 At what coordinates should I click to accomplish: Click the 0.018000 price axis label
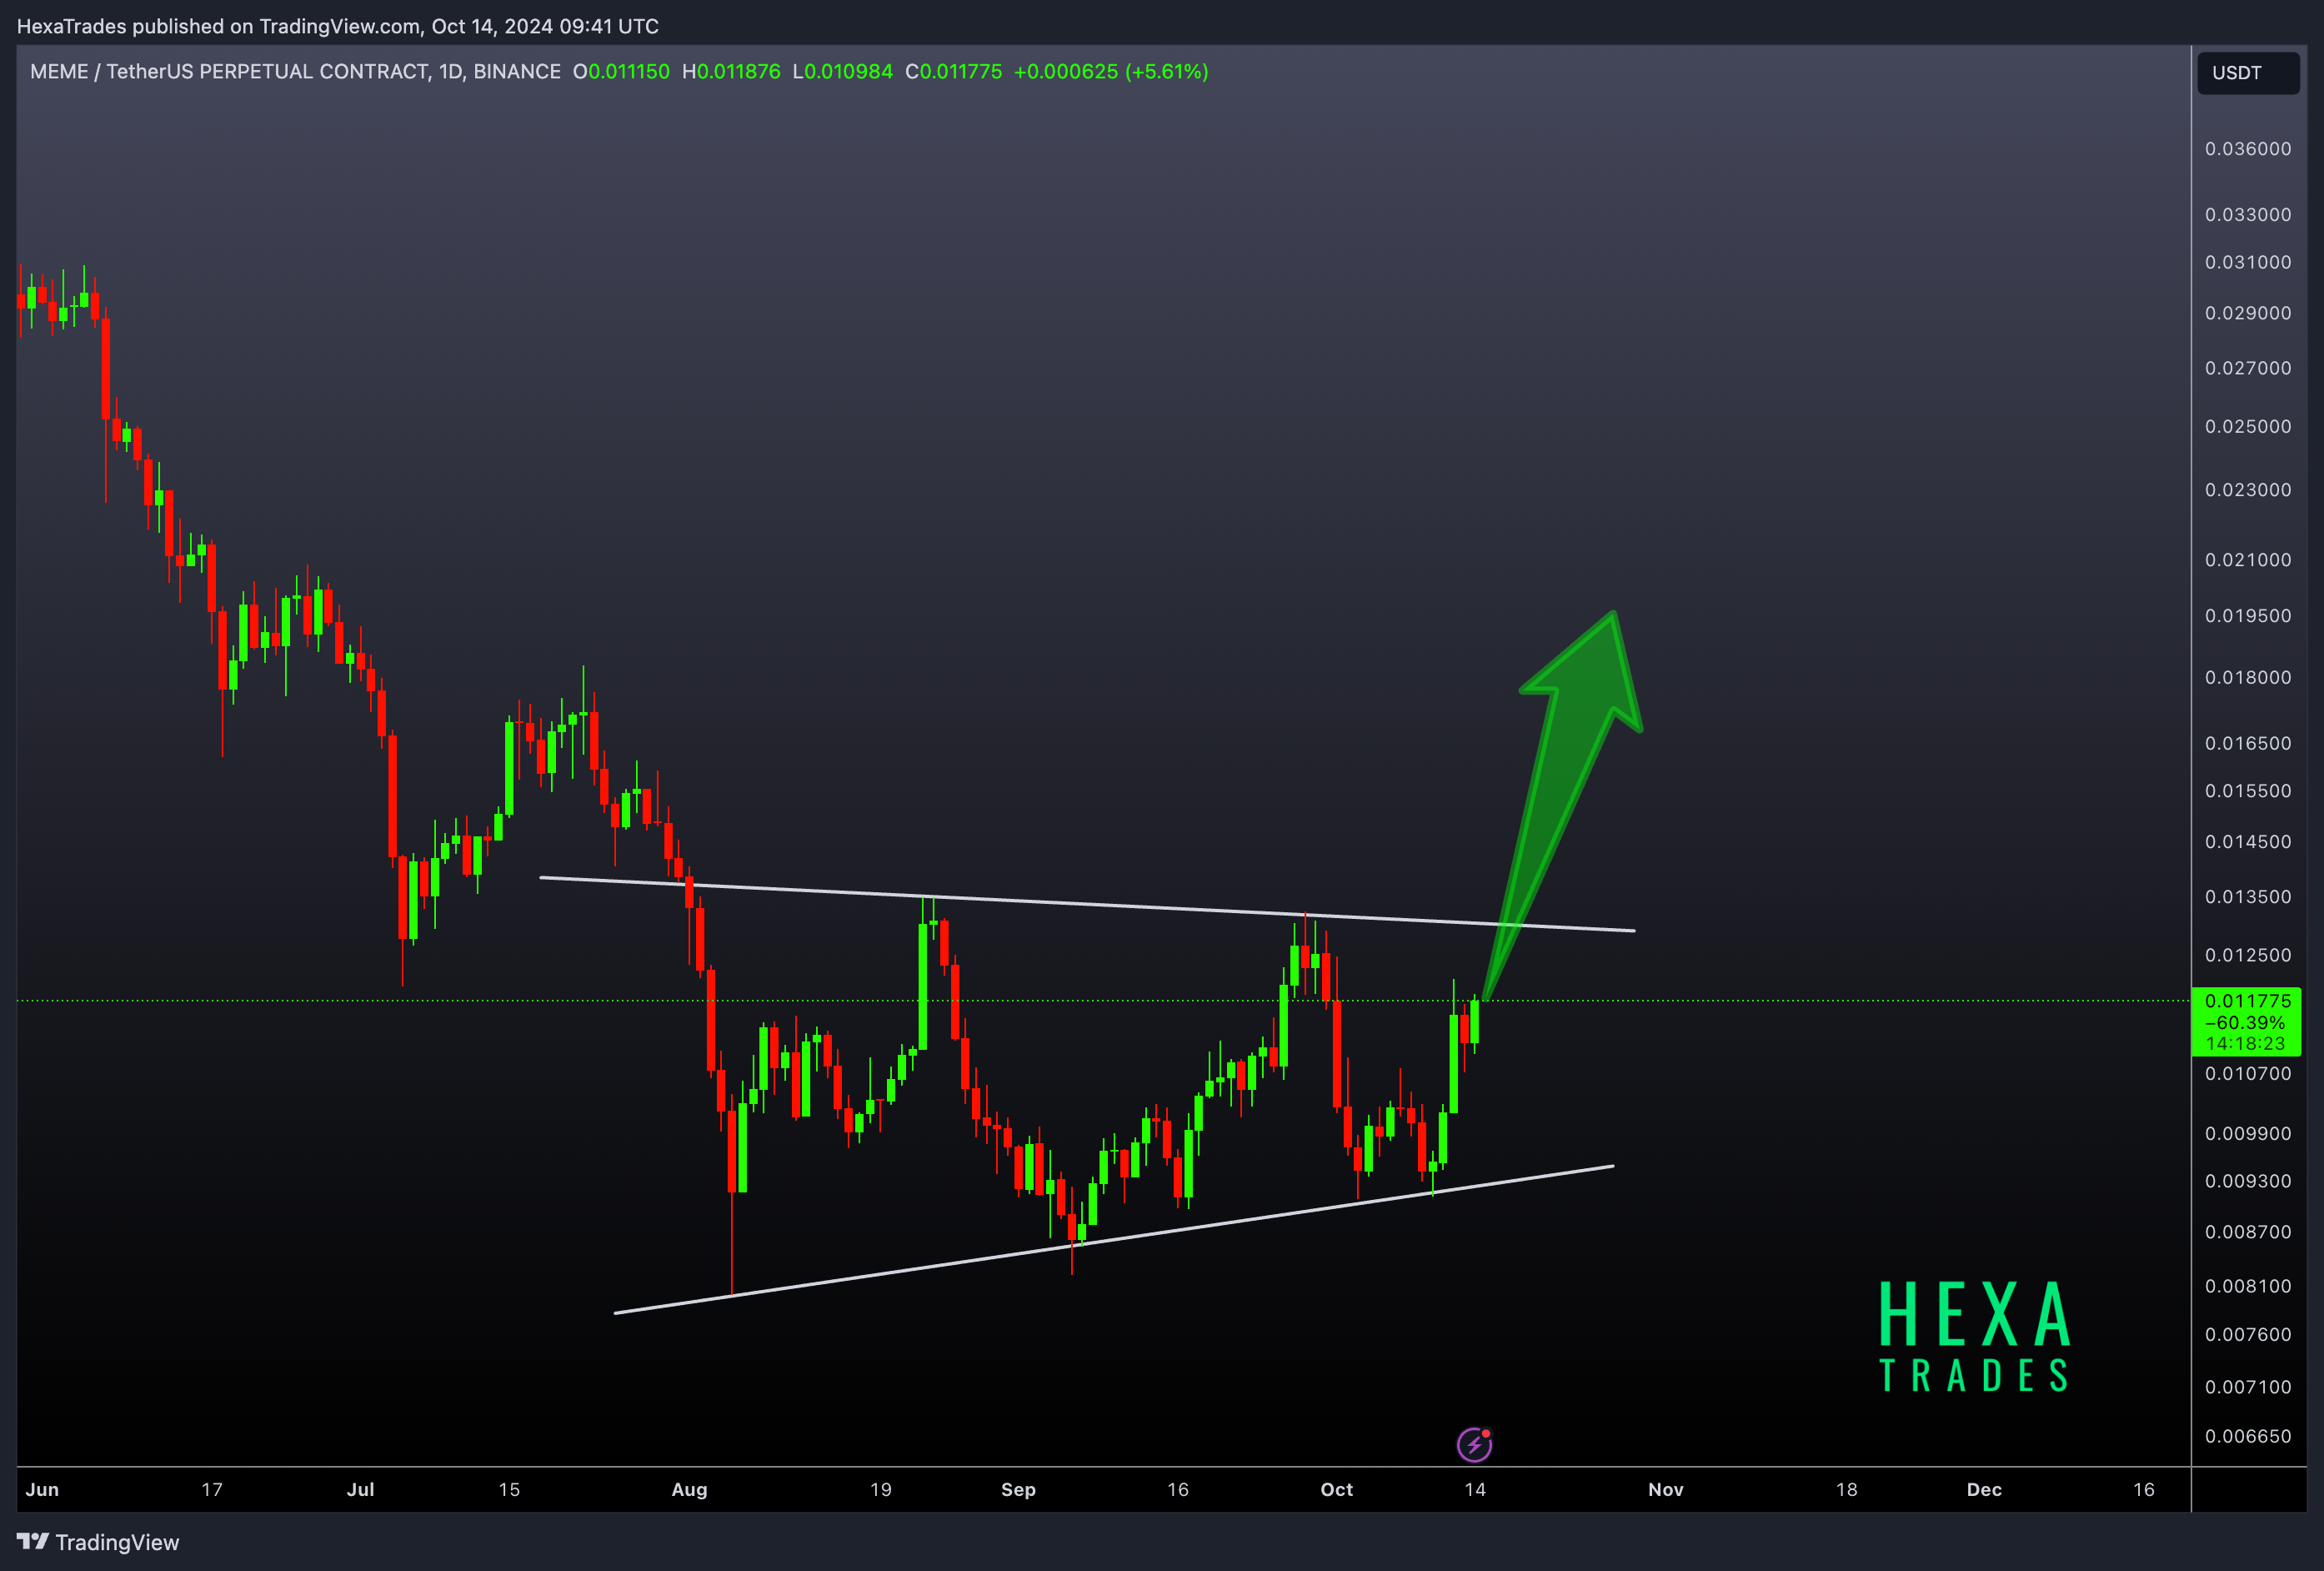point(2248,679)
